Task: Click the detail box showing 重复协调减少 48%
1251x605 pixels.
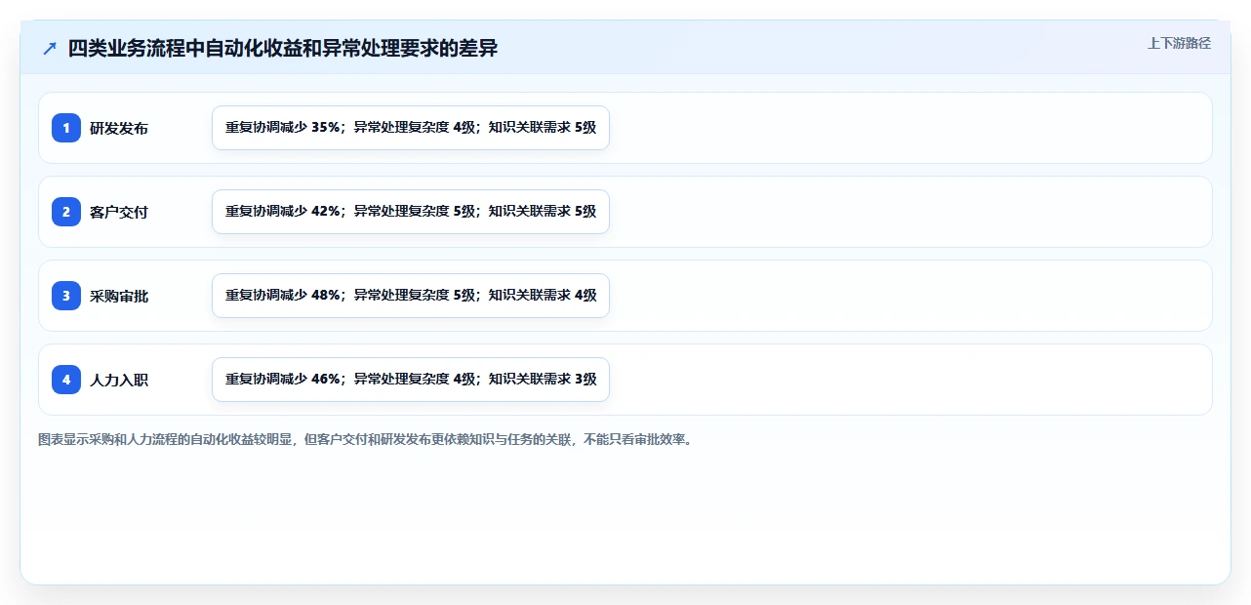Action: 411,296
